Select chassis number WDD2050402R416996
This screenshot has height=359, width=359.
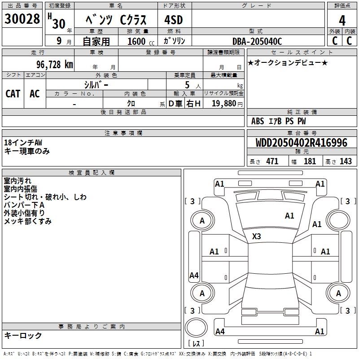tap(301, 143)
